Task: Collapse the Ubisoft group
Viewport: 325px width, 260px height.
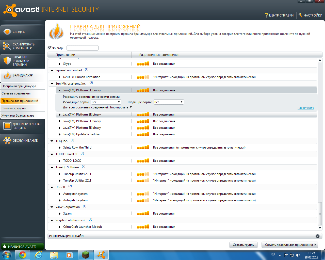Action: pos(52,187)
